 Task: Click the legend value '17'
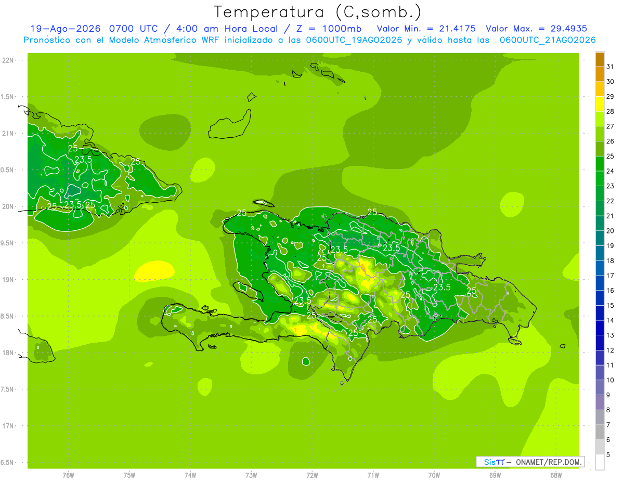pyautogui.click(x=610, y=276)
